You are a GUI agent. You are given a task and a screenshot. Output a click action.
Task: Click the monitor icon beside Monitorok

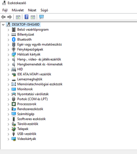[x=14, y=89]
